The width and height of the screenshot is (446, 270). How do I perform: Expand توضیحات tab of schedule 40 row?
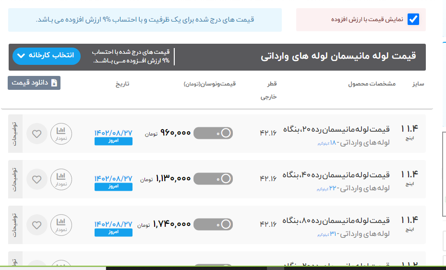tap(15, 179)
